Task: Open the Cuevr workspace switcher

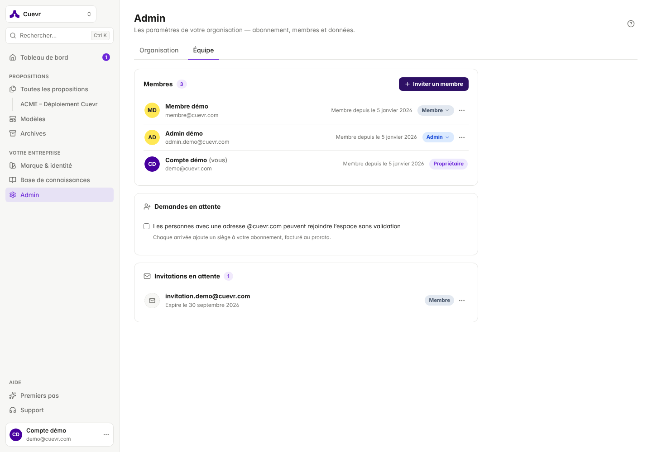Action: point(51,14)
